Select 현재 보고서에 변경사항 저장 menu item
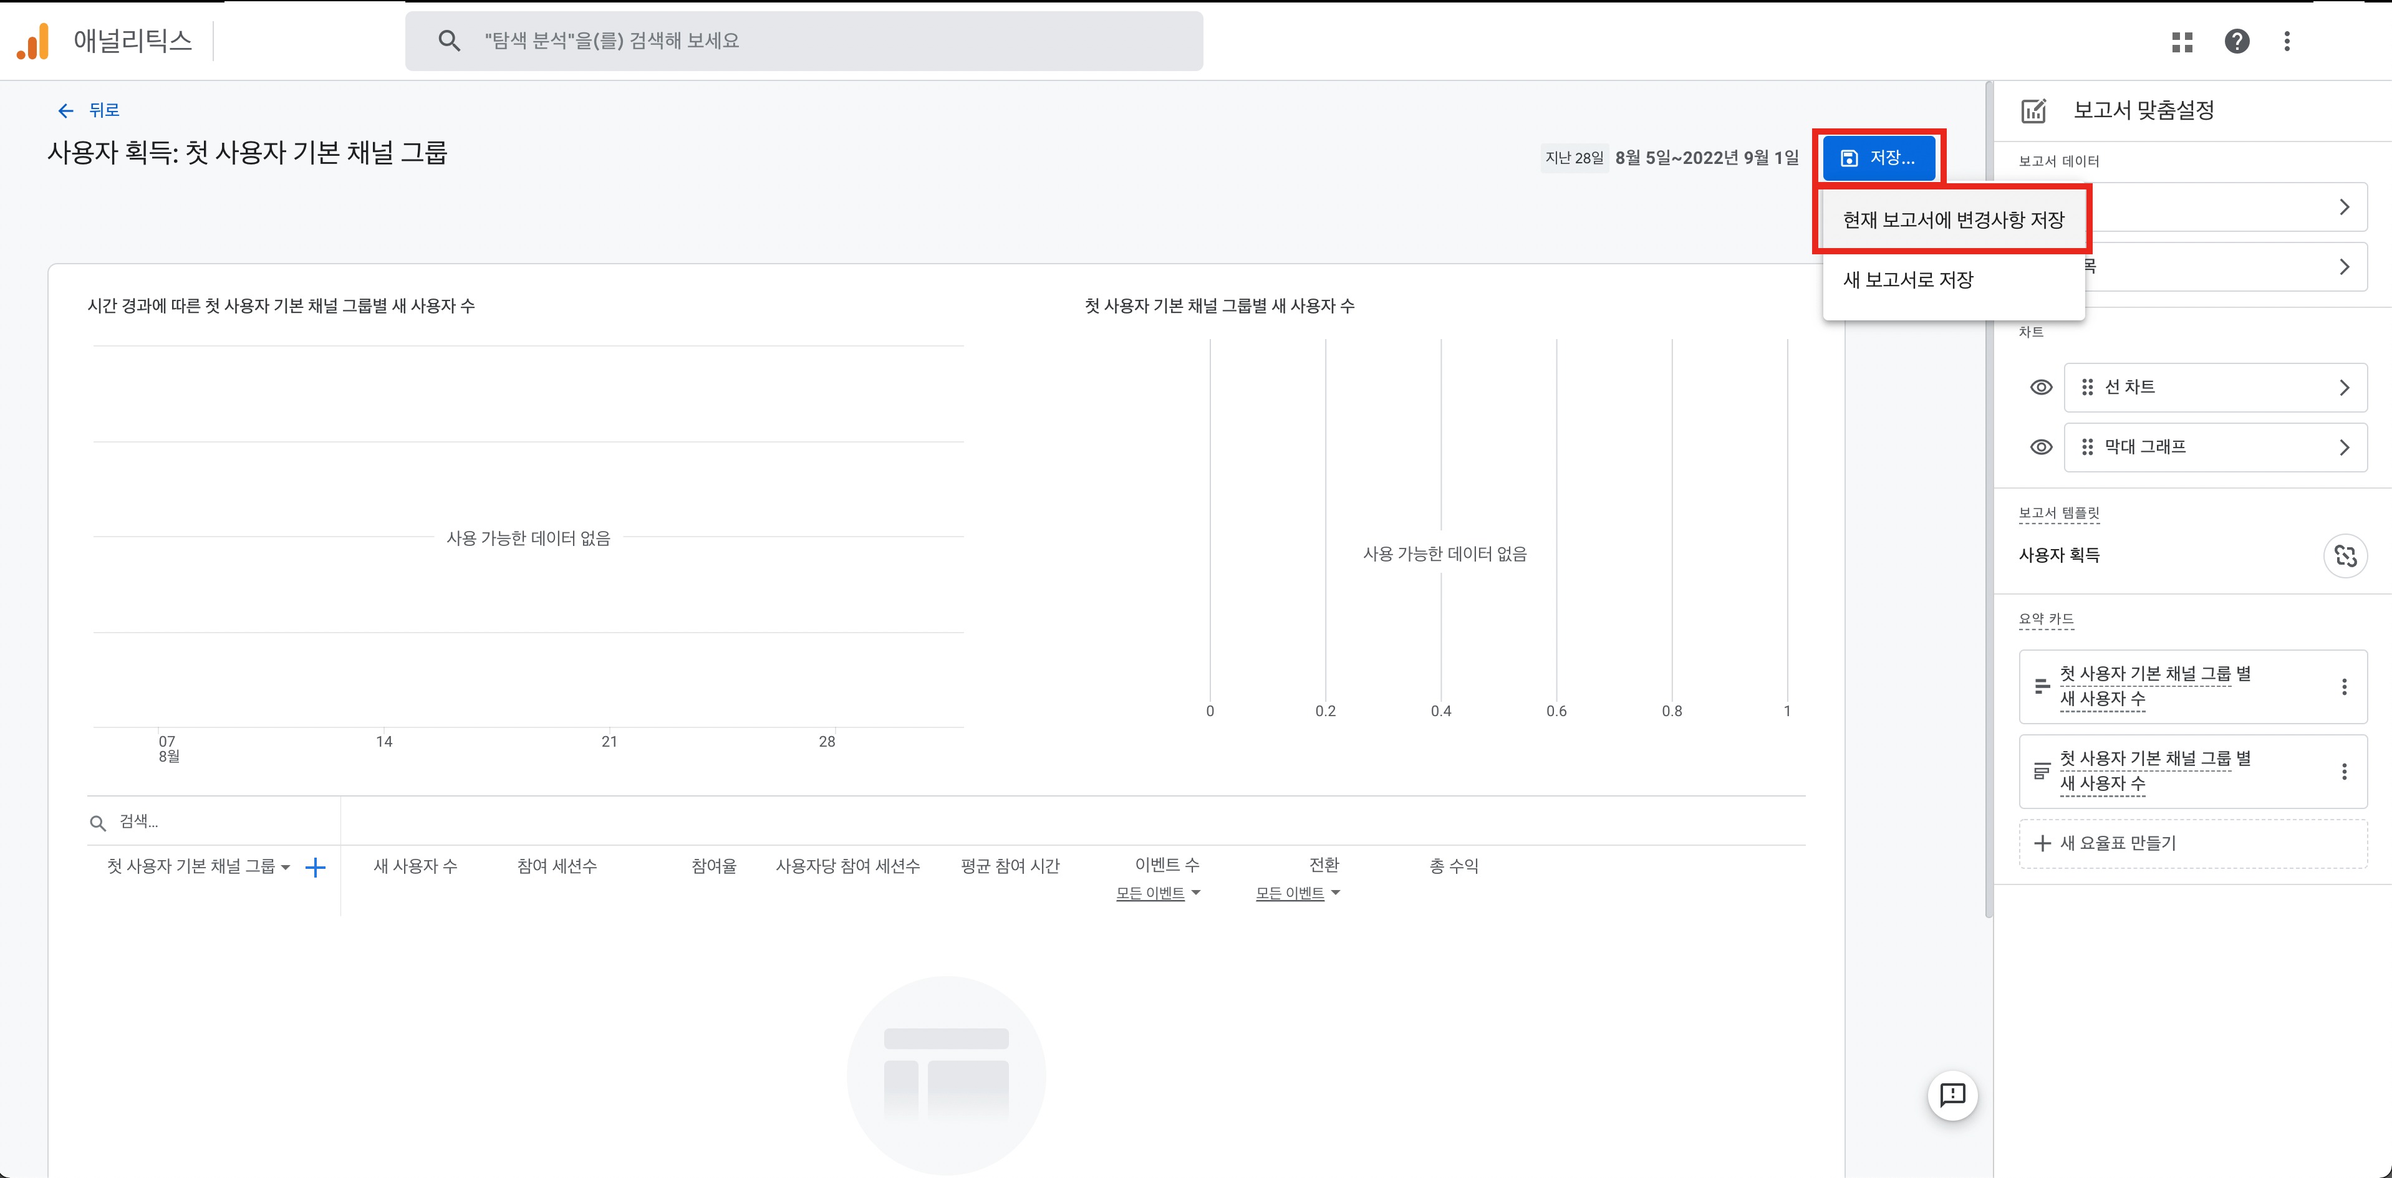 [1954, 220]
